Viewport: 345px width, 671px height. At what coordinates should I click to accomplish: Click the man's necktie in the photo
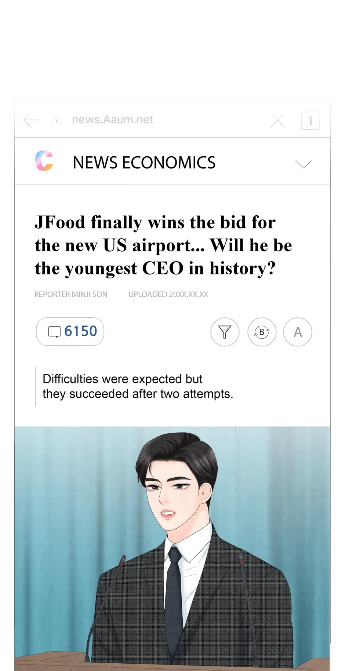[x=174, y=594]
